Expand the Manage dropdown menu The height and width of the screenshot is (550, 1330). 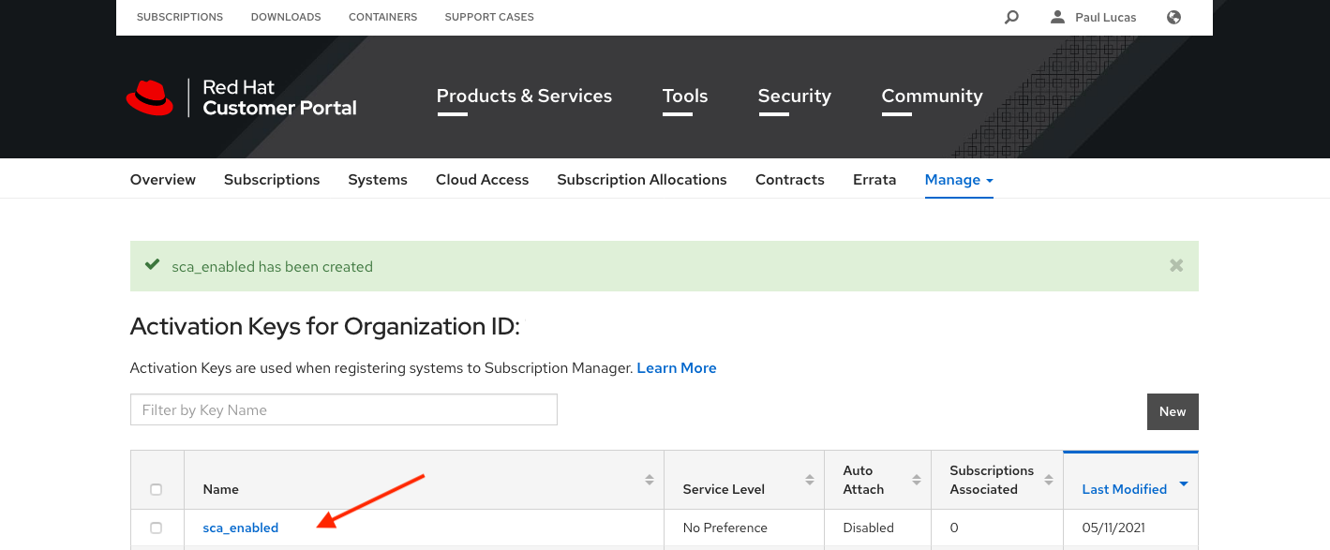pyautogui.click(x=958, y=180)
